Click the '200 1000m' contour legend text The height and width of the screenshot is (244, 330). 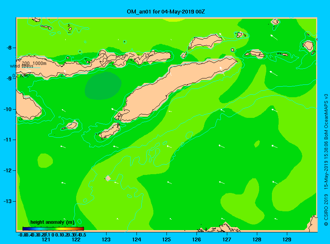tap(34, 63)
